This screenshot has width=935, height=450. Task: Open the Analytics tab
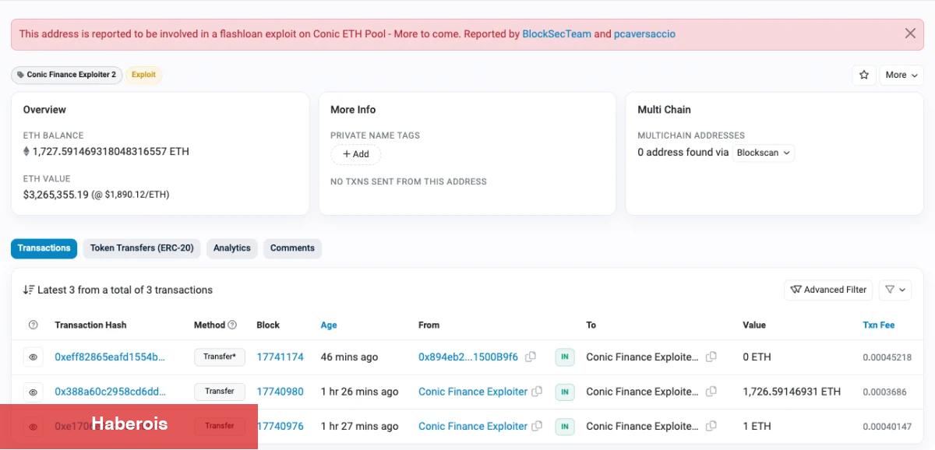(x=232, y=248)
